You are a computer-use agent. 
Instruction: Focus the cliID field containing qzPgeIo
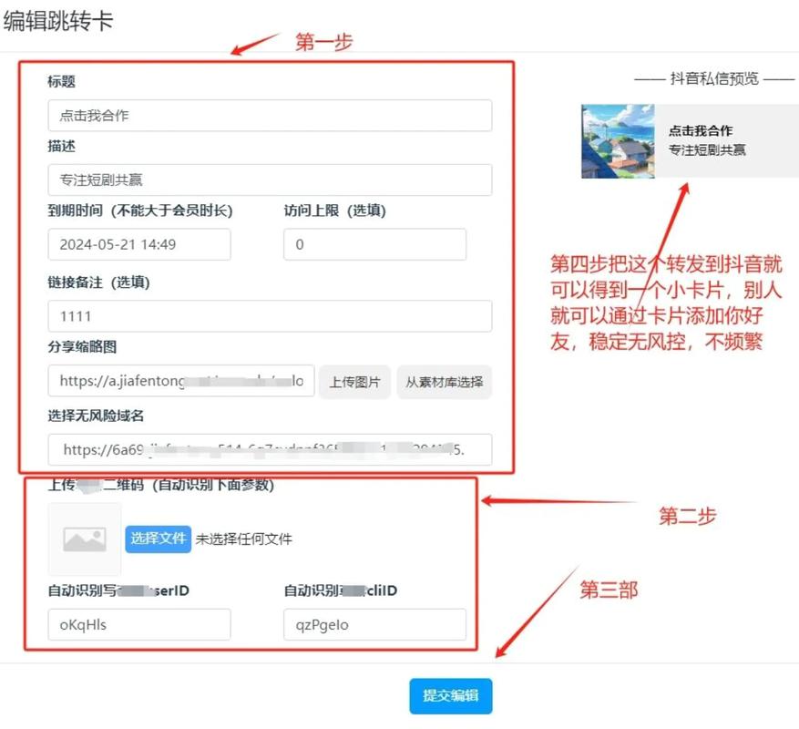(374, 624)
